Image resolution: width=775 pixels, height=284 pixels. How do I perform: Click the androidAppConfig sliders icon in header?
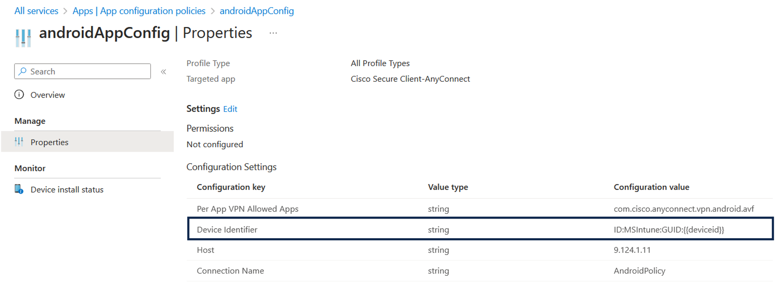pyautogui.click(x=23, y=37)
